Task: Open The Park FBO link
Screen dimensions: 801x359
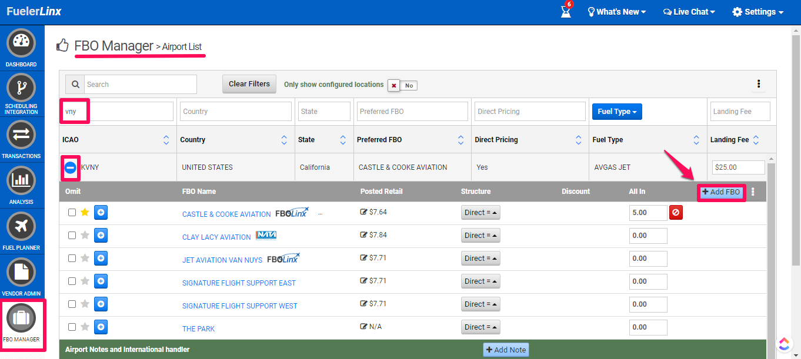Action: click(198, 329)
